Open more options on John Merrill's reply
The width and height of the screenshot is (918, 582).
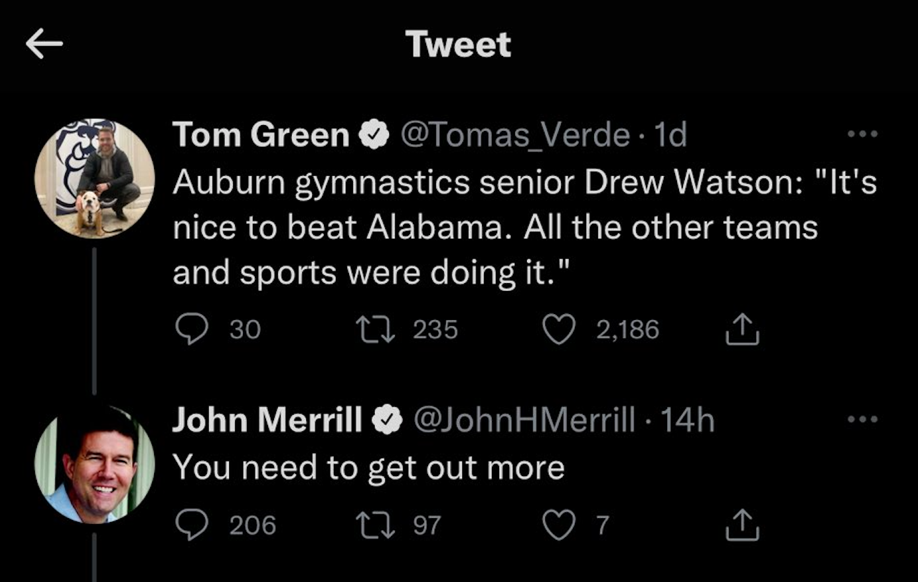coord(863,419)
